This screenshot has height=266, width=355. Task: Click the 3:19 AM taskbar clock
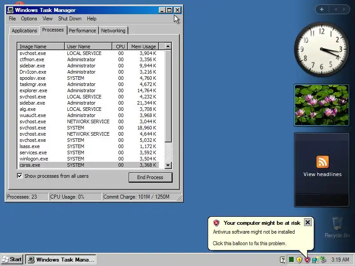[340, 259]
